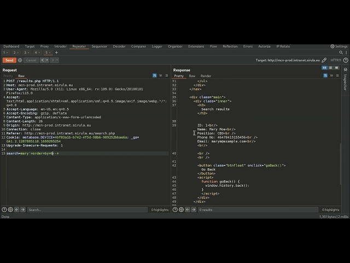Click 'Position: CEO' response line
The height and width of the screenshot is (263, 350).
tap(217, 133)
